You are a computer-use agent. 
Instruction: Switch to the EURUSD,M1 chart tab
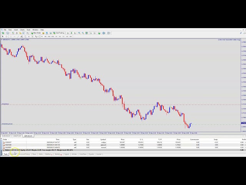click(6, 136)
